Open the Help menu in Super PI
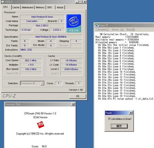Viewport: 154px width, 148px height. click(x=131, y=30)
